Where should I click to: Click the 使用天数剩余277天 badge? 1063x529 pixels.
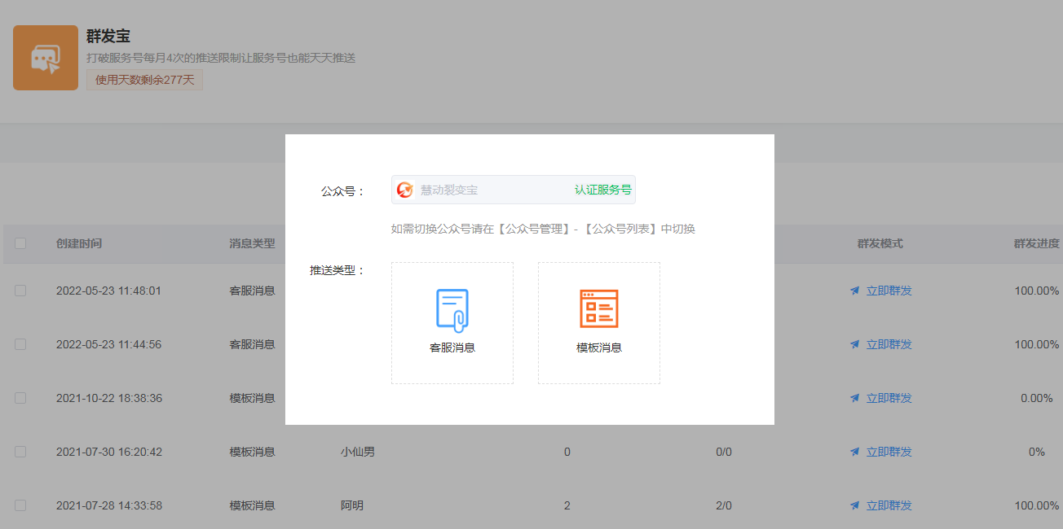144,80
